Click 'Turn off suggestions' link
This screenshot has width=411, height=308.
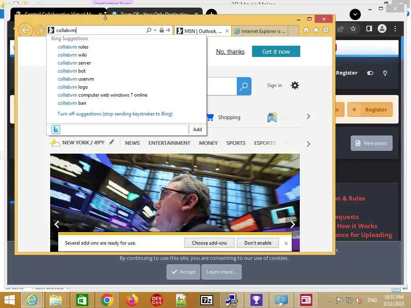click(115, 114)
